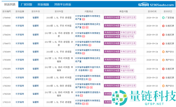
Task: Click 车身漏水 tag in row 1783389
Action: pos(125,67)
